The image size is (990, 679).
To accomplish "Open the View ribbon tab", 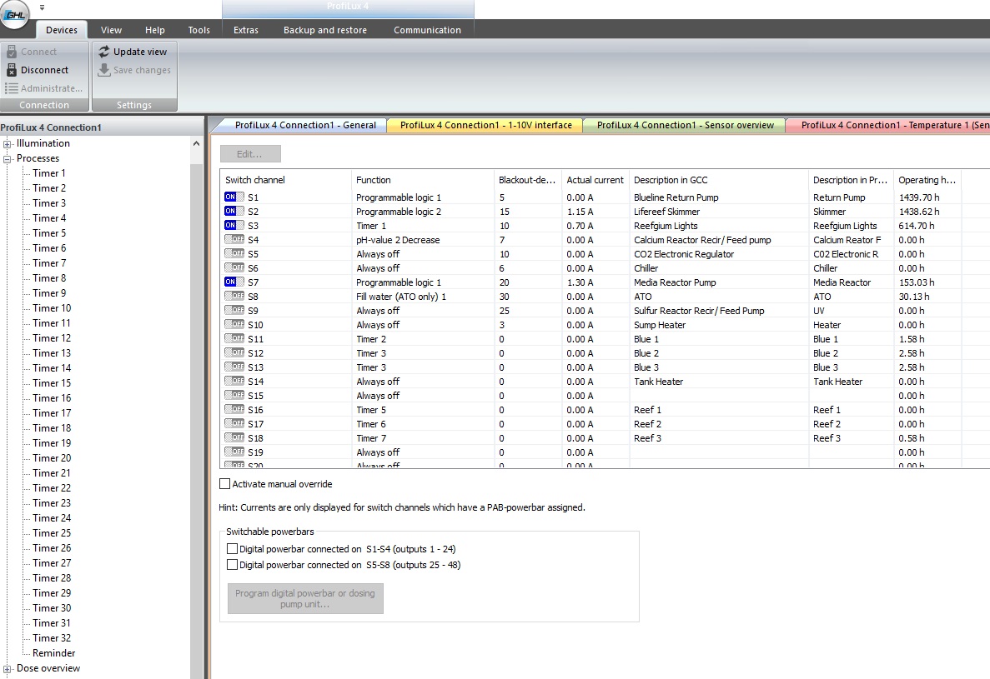I will pyautogui.click(x=111, y=30).
